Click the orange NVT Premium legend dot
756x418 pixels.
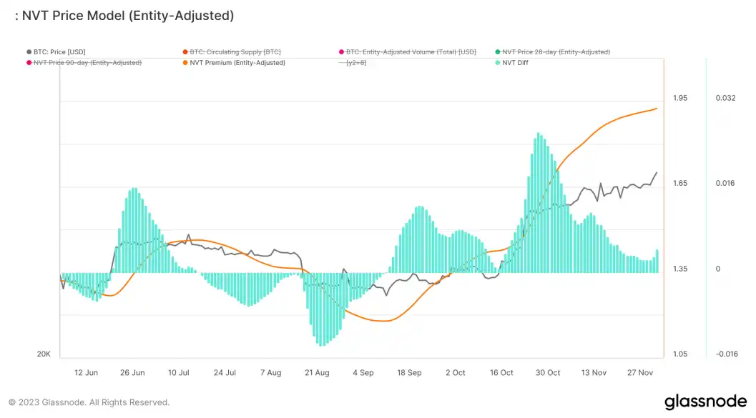tap(185, 63)
